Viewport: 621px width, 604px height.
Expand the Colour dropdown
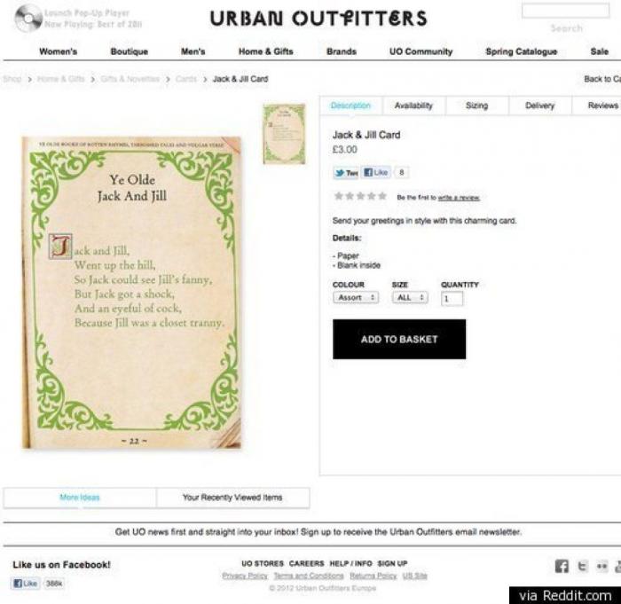[356, 297]
